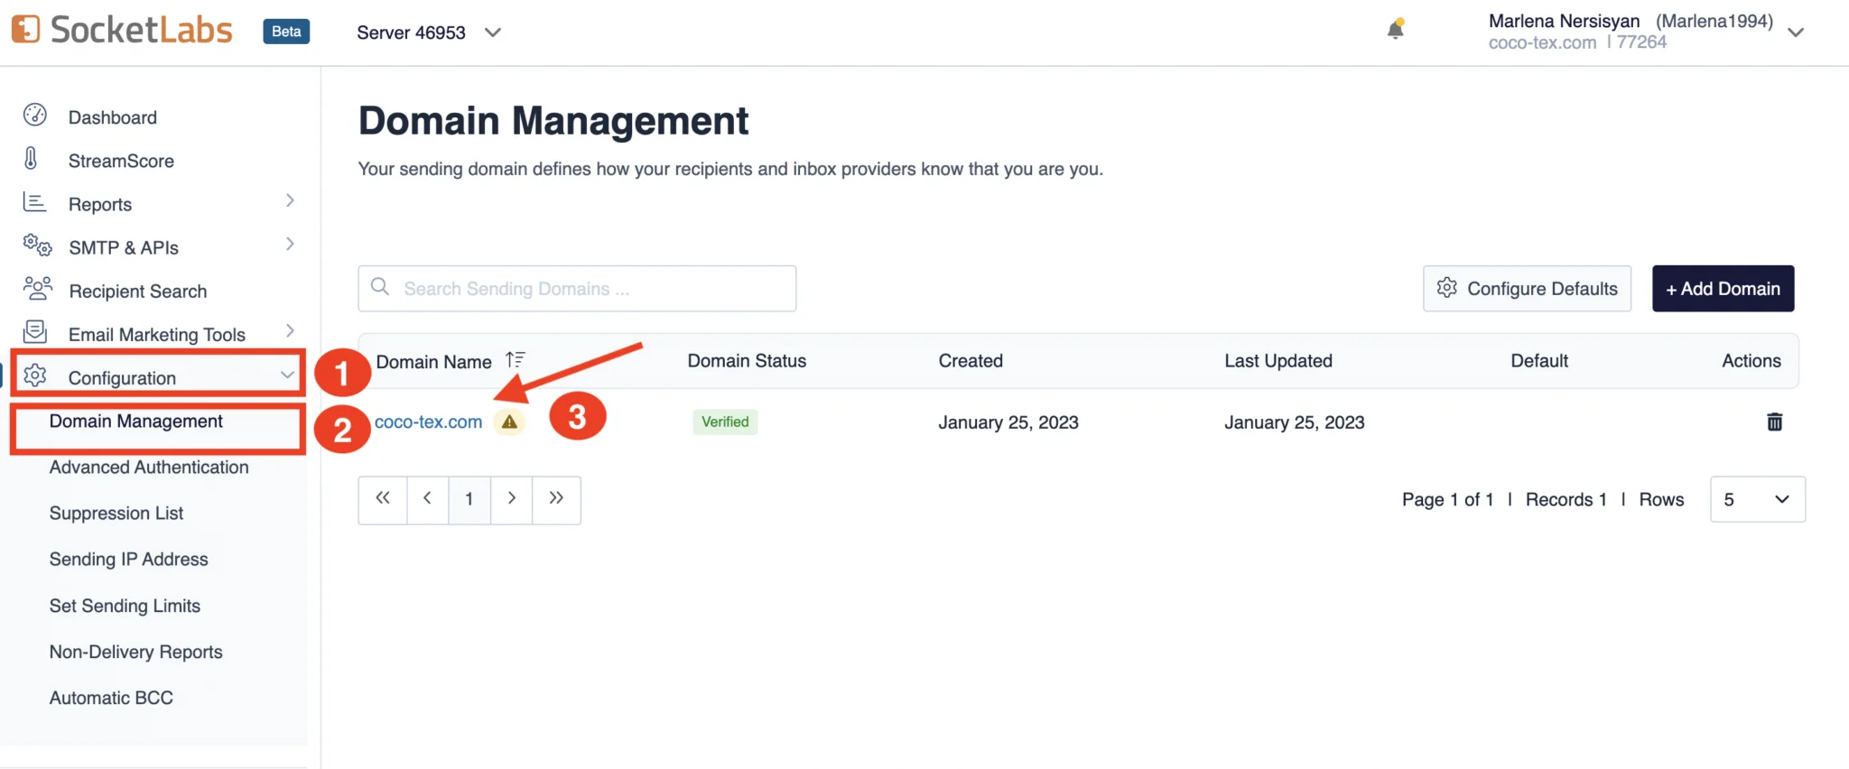
Task: Click the Actions column header
Action: tap(1751, 361)
